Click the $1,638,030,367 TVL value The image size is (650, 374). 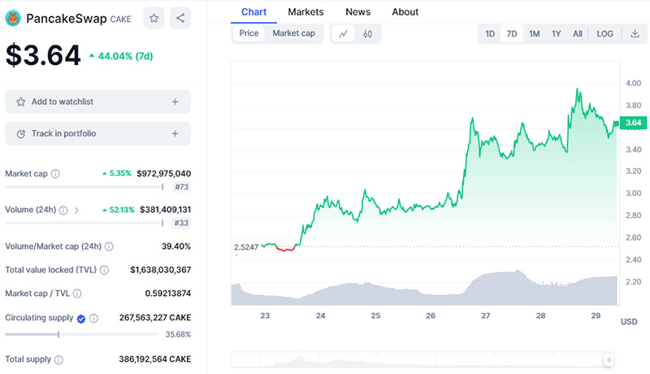coord(160,270)
